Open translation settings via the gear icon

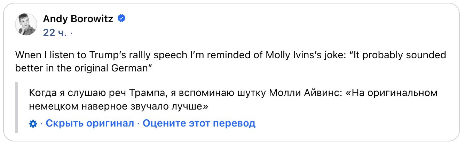(x=33, y=123)
